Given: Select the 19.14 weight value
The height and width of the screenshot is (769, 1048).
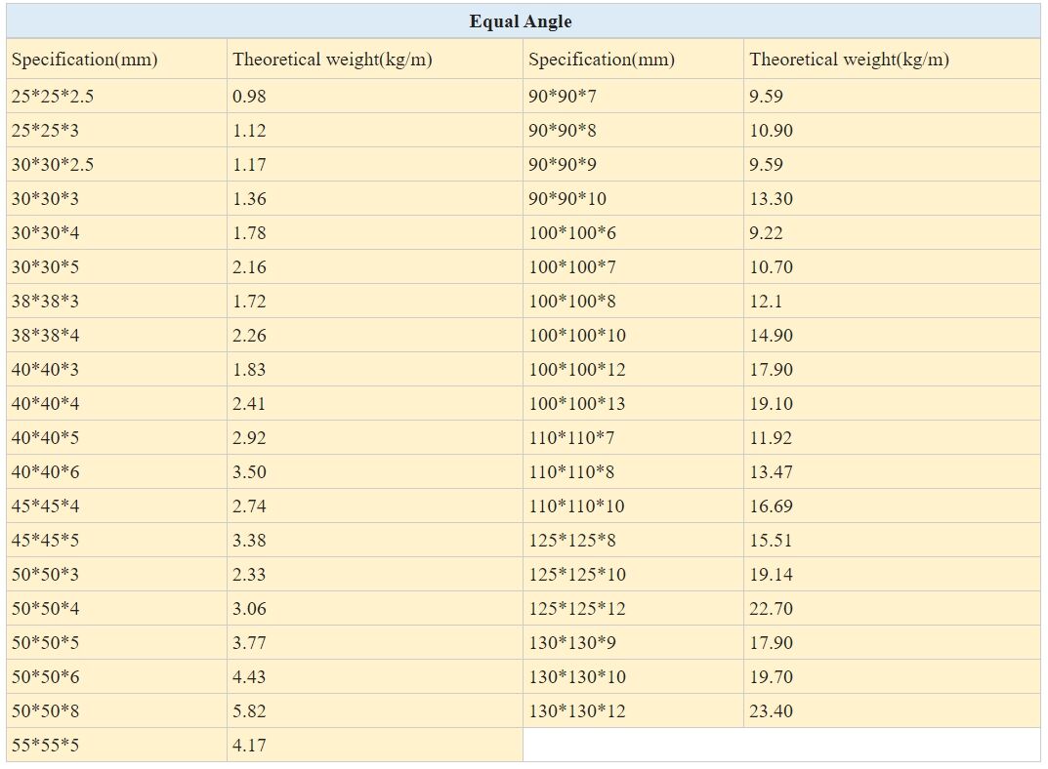Looking at the screenshot, I should click(771, 575).
